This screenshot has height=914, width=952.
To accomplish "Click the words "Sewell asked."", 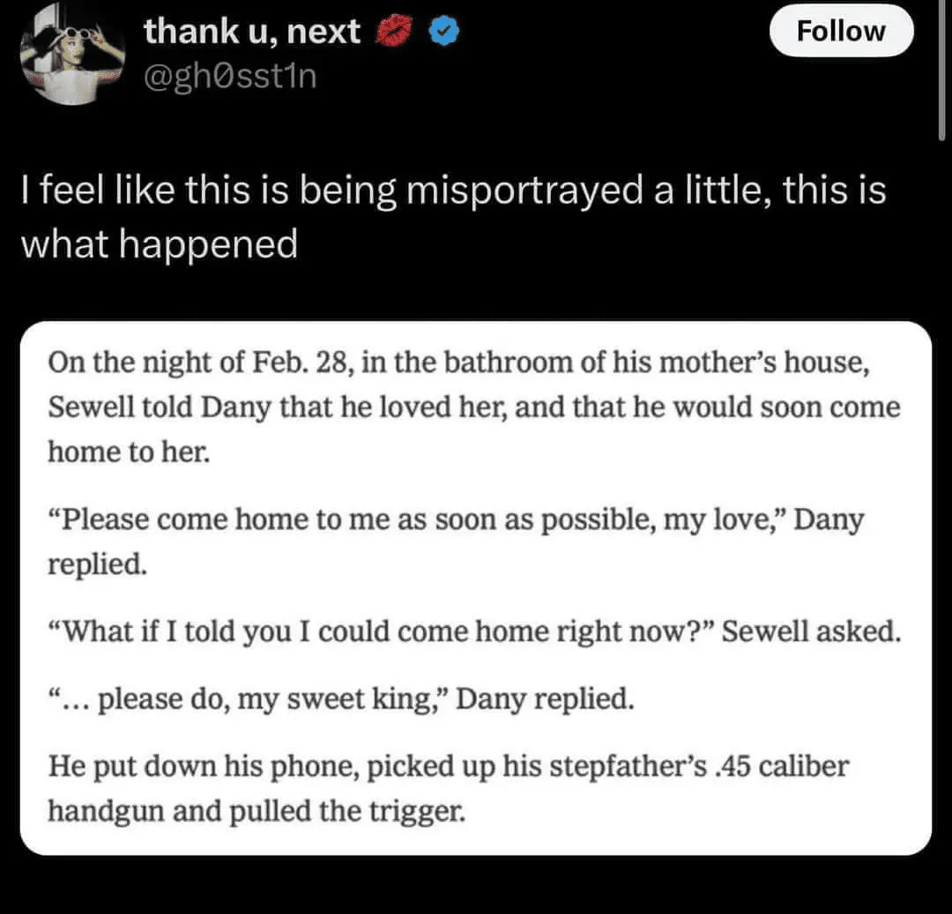I will 811,632.
